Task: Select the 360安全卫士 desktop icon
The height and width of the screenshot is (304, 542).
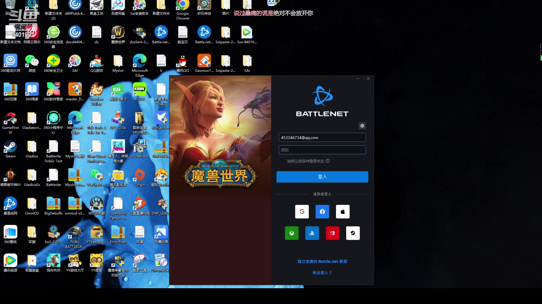Action: 53,64
